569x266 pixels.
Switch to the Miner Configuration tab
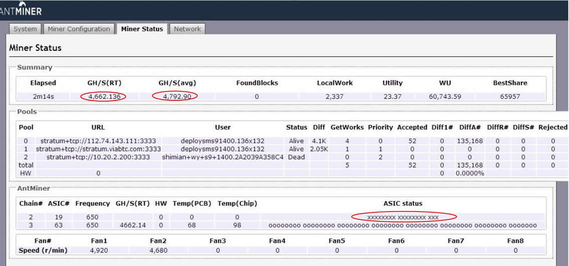click(x=79, y=29)
